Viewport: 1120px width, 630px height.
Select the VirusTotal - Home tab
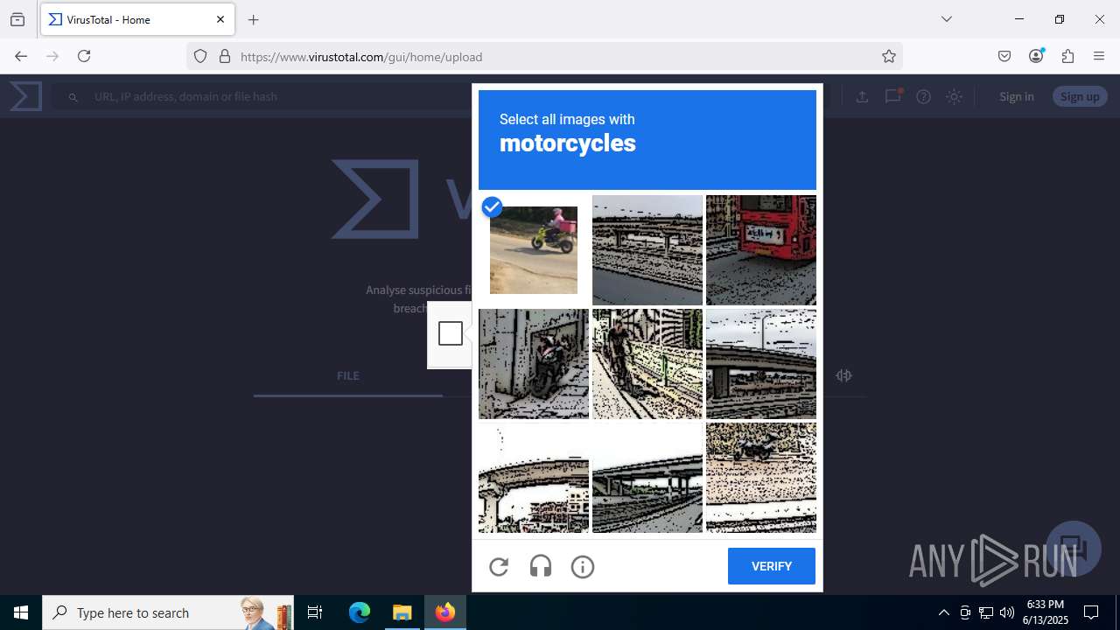pos(137,19)
